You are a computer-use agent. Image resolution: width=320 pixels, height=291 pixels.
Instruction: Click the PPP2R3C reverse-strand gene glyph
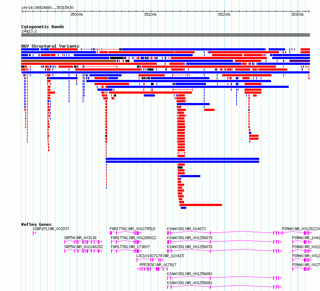pyautogui.click(x=152, y=269)
